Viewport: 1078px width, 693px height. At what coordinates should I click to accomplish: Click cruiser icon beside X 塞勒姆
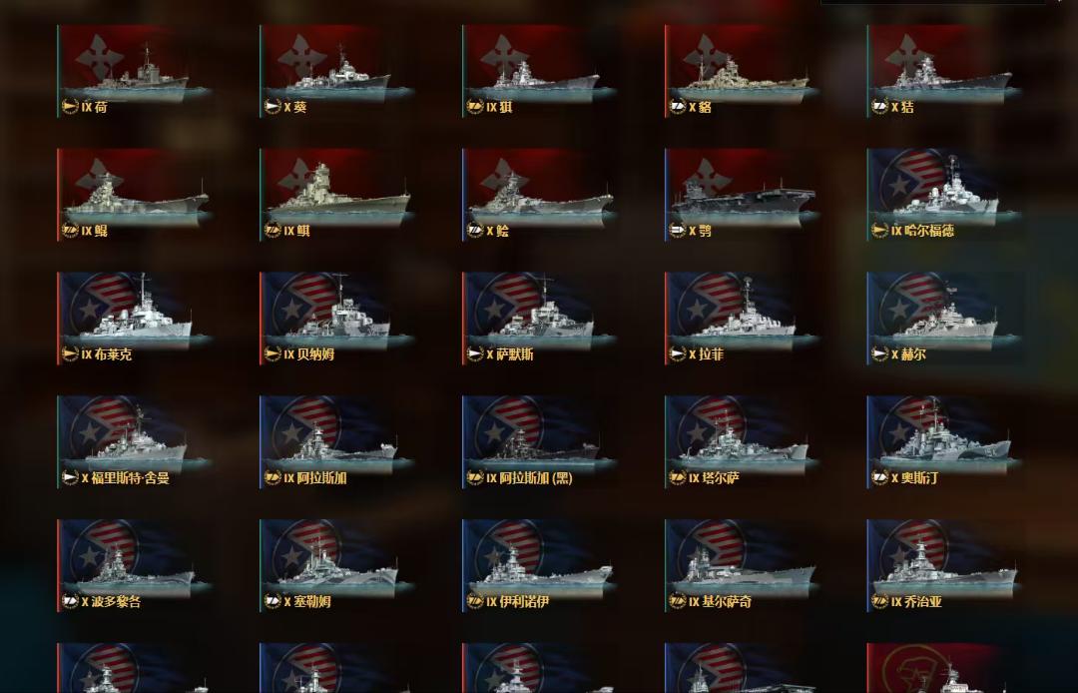272,601
